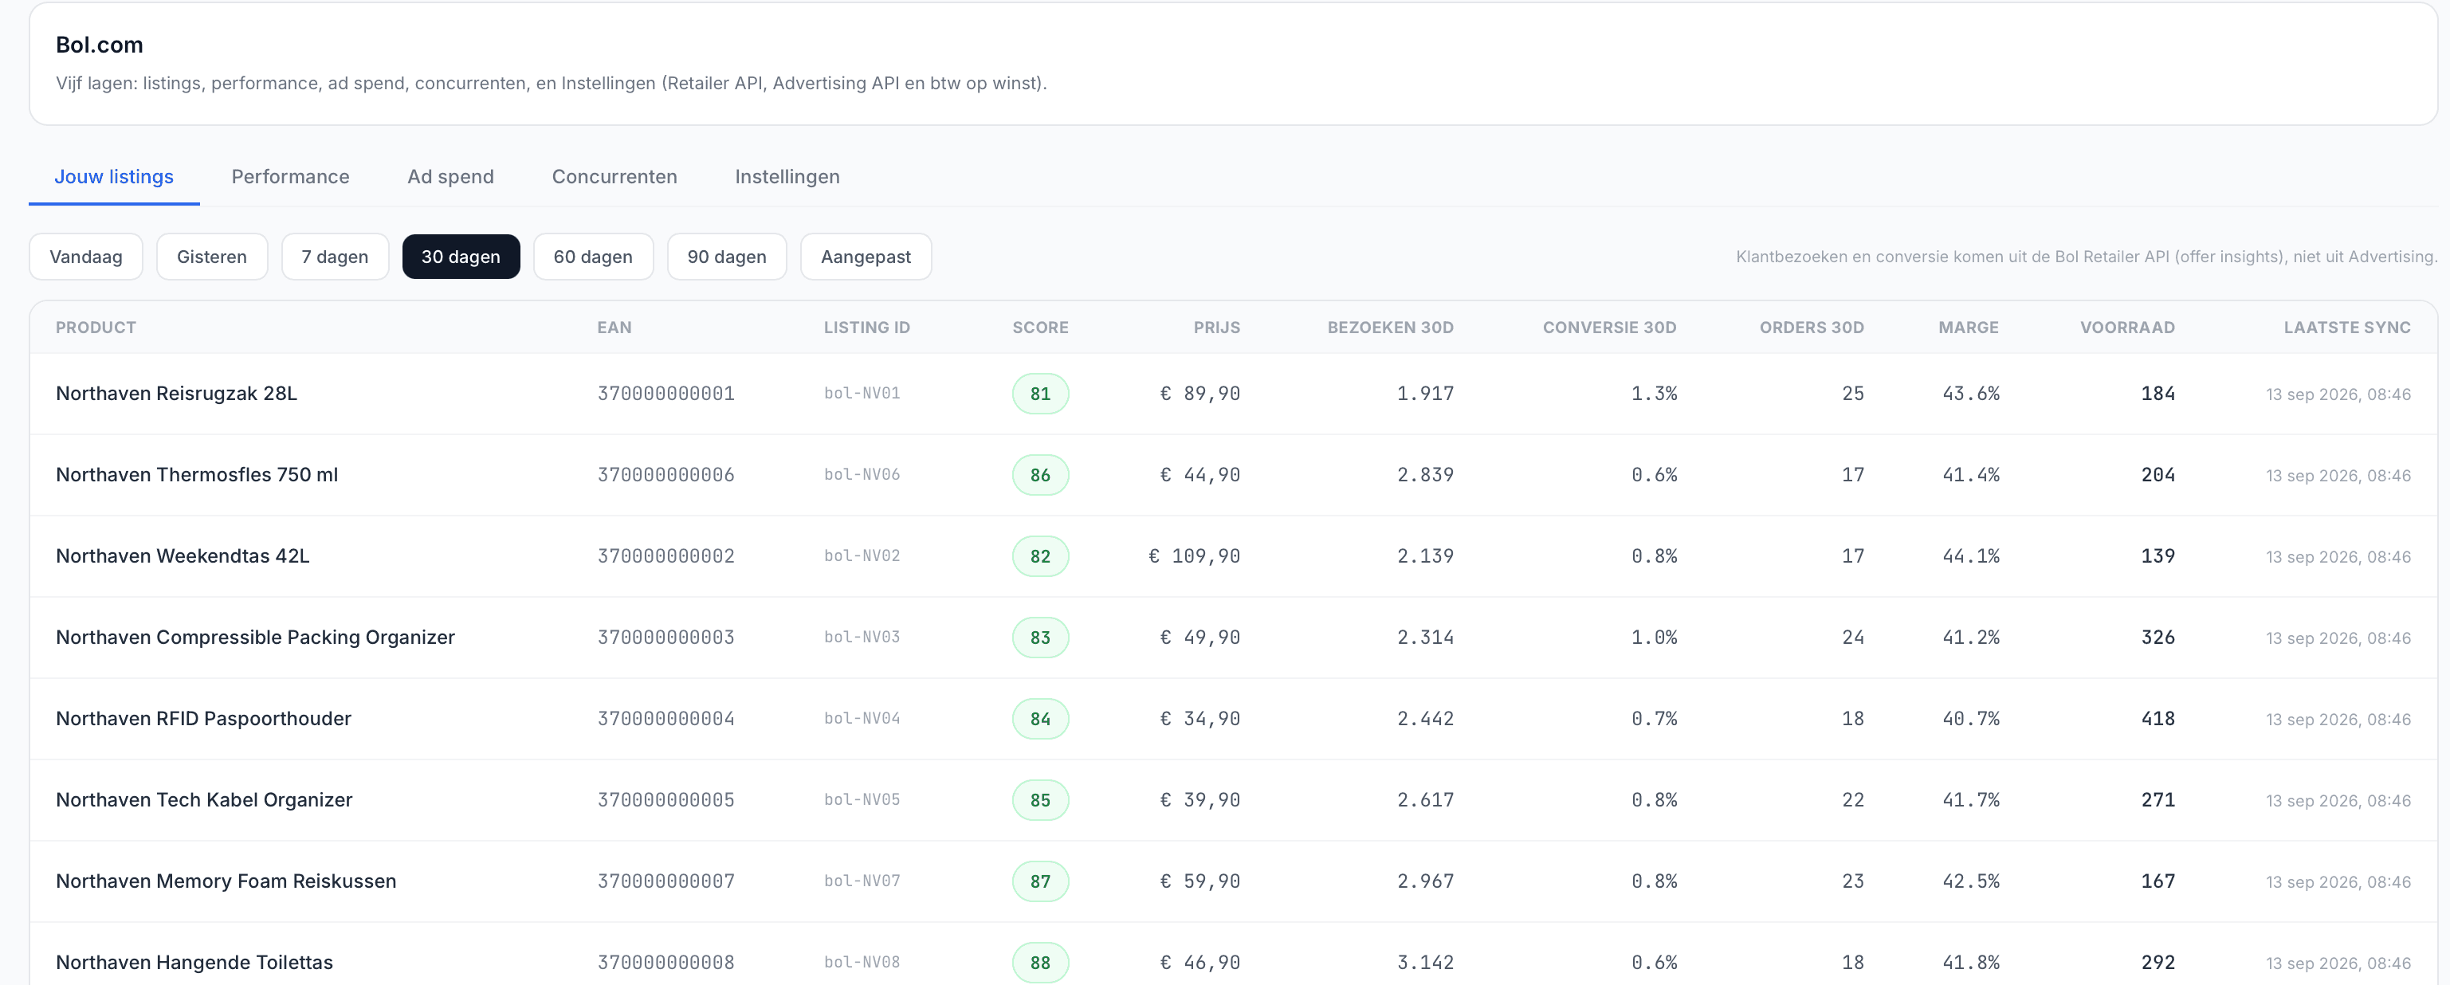Click the PRIJS column header
This screenshot has width=2450, height=985.
coord(1216,327)
